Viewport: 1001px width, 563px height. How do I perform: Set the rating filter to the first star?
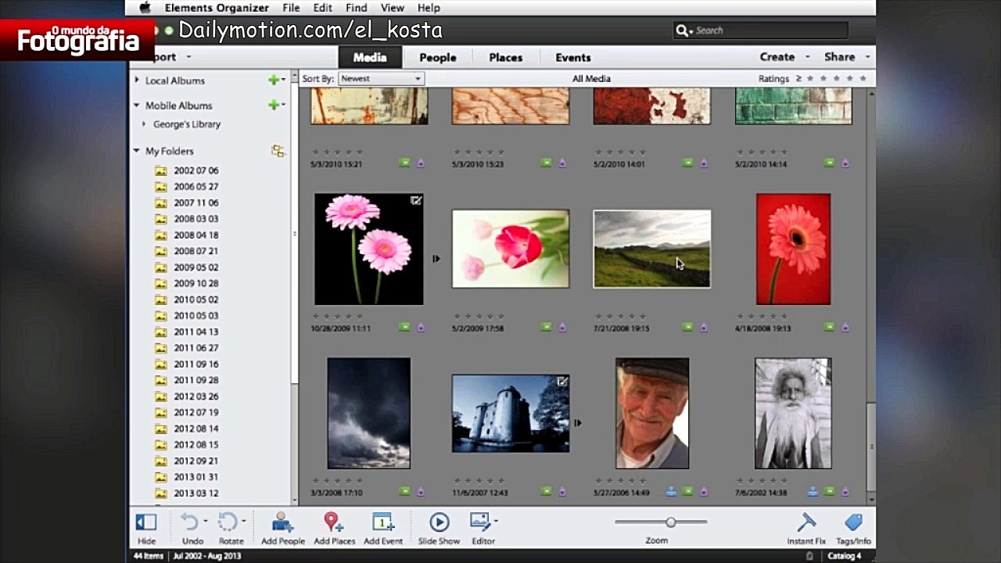pos(810,78)
